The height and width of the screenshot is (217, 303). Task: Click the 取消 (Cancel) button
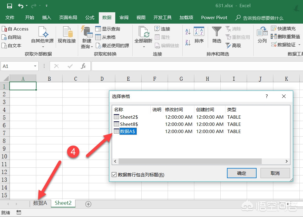275,173
